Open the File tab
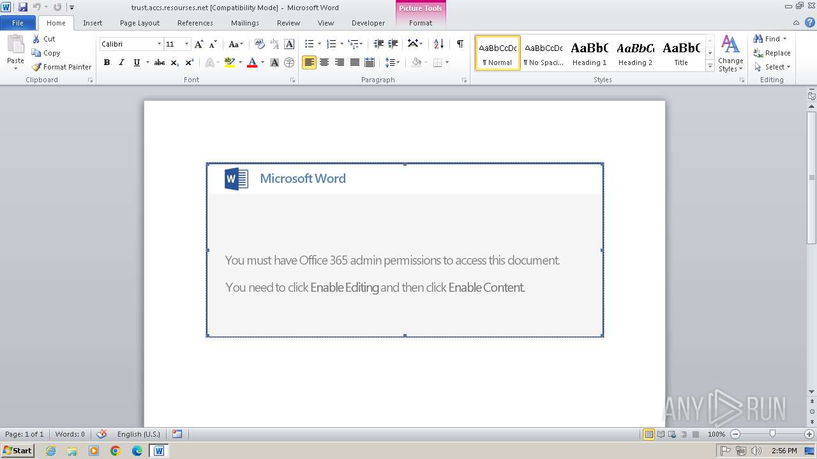 18,23
